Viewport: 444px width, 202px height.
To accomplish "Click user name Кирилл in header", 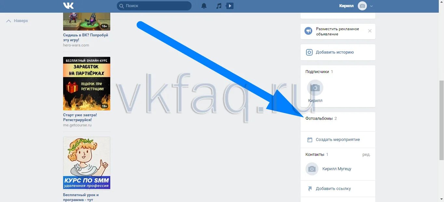I will 346,6.
